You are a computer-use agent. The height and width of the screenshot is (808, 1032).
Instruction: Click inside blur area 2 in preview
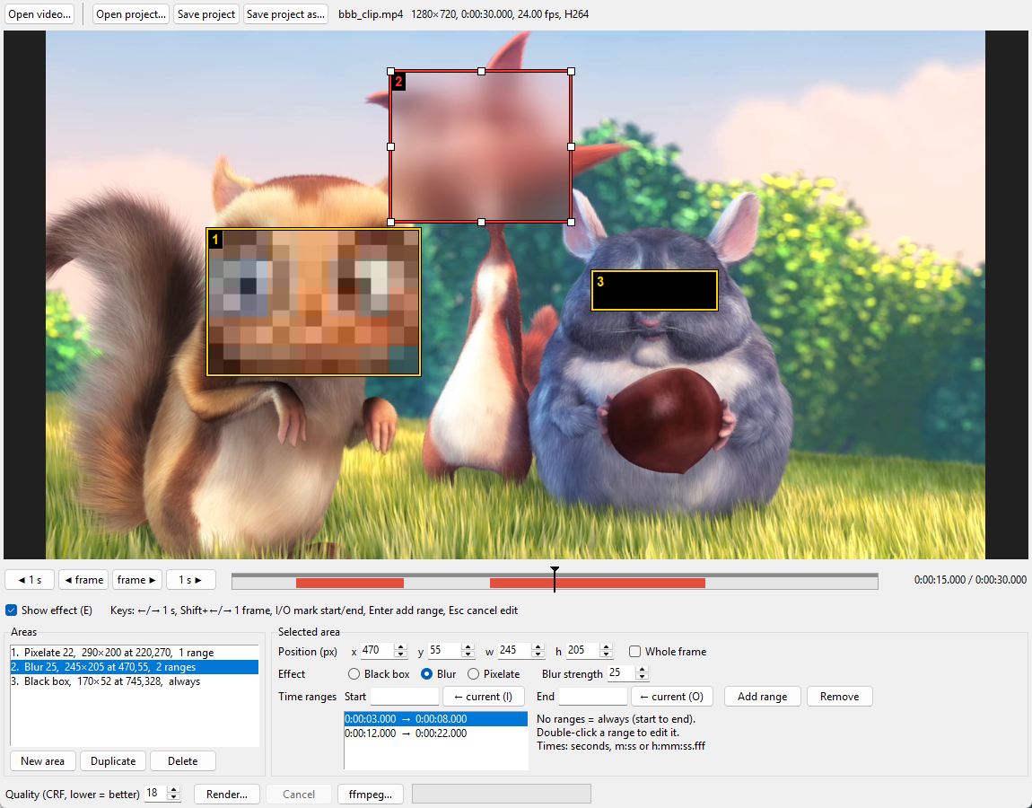pyautogui.click(x=481, y=147)
